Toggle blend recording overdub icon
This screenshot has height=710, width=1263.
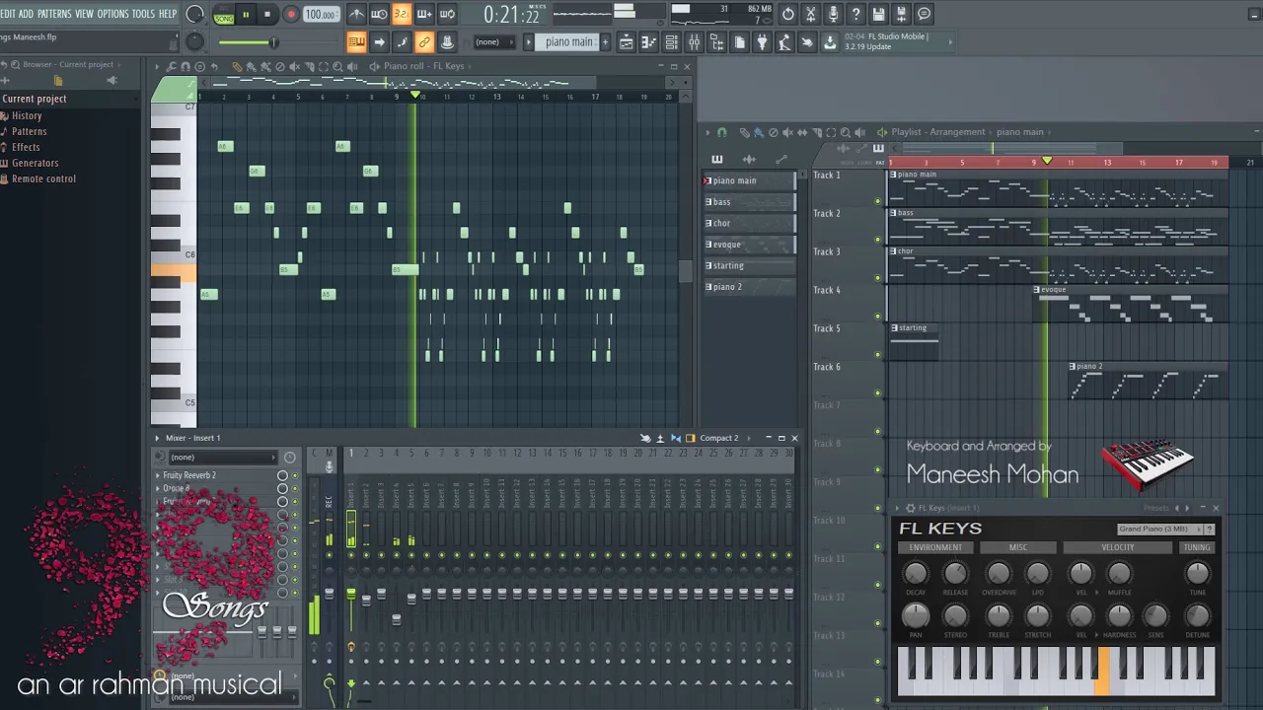click(424, 14)
